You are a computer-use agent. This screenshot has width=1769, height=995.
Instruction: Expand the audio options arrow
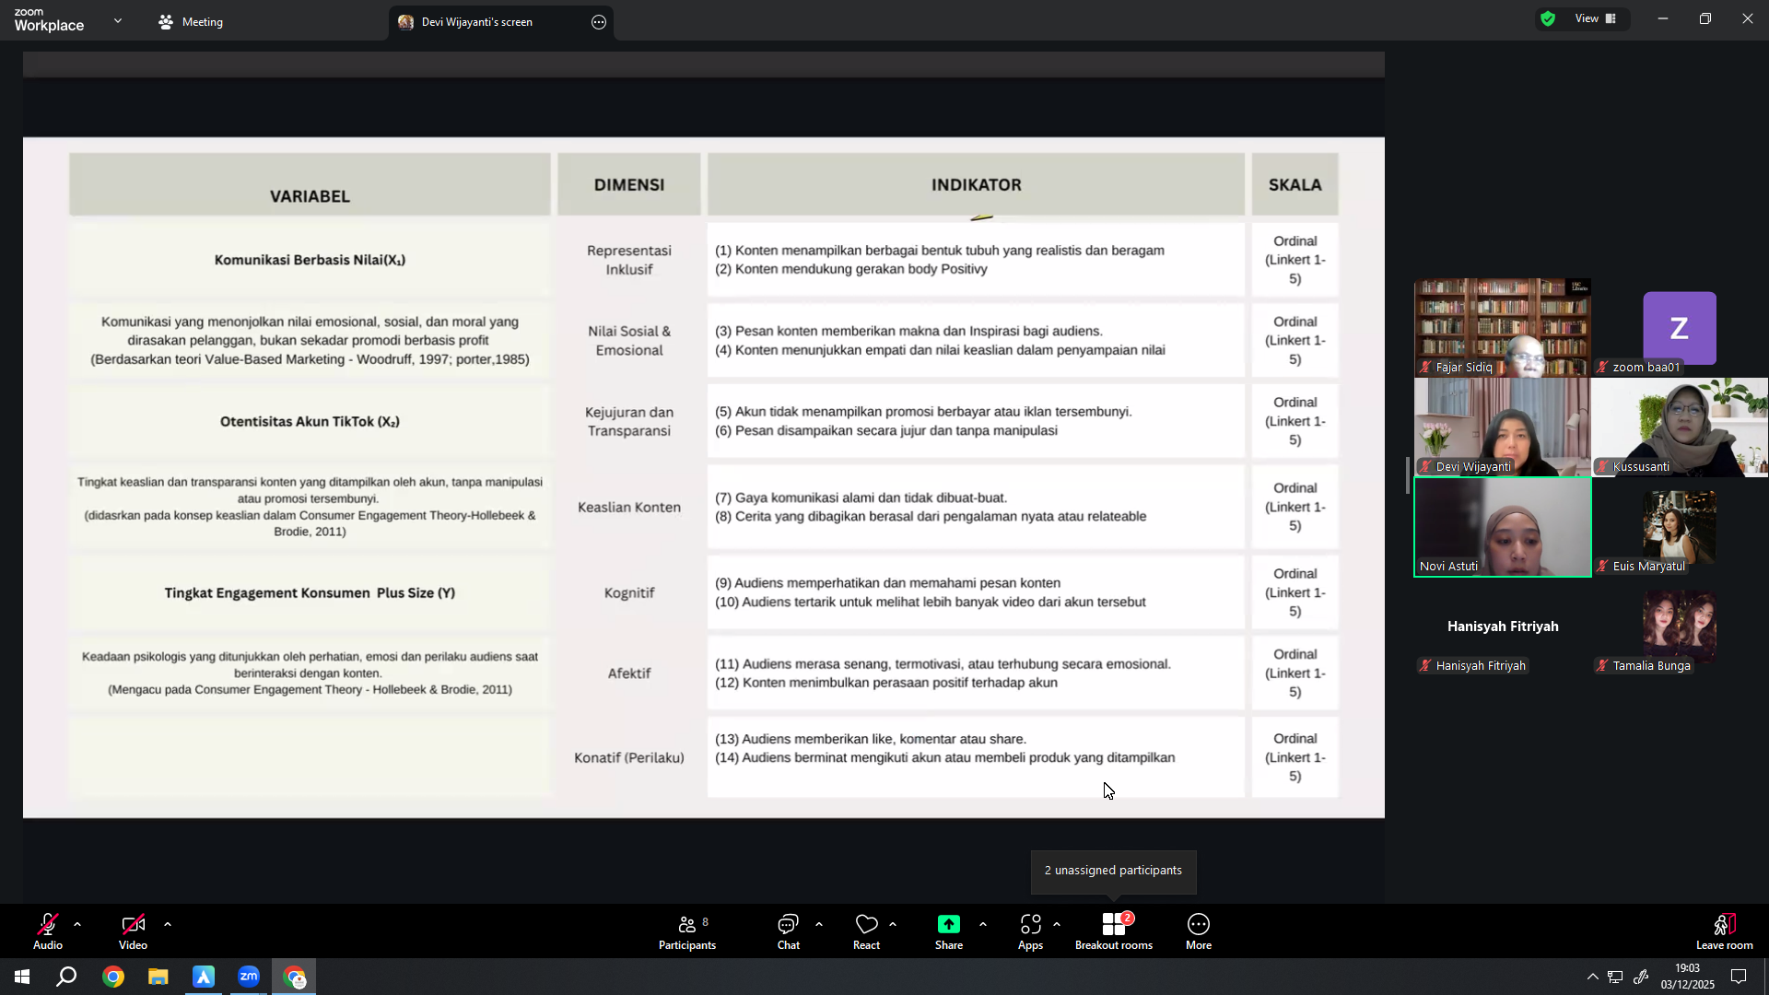pos(77,924)
